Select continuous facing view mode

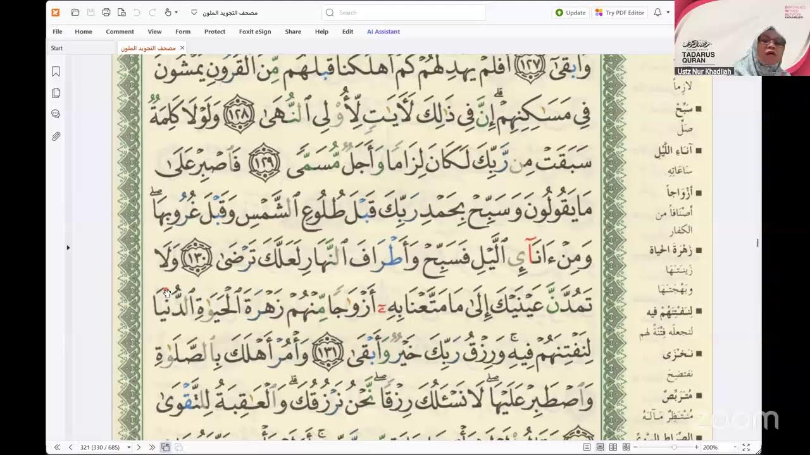626,447
